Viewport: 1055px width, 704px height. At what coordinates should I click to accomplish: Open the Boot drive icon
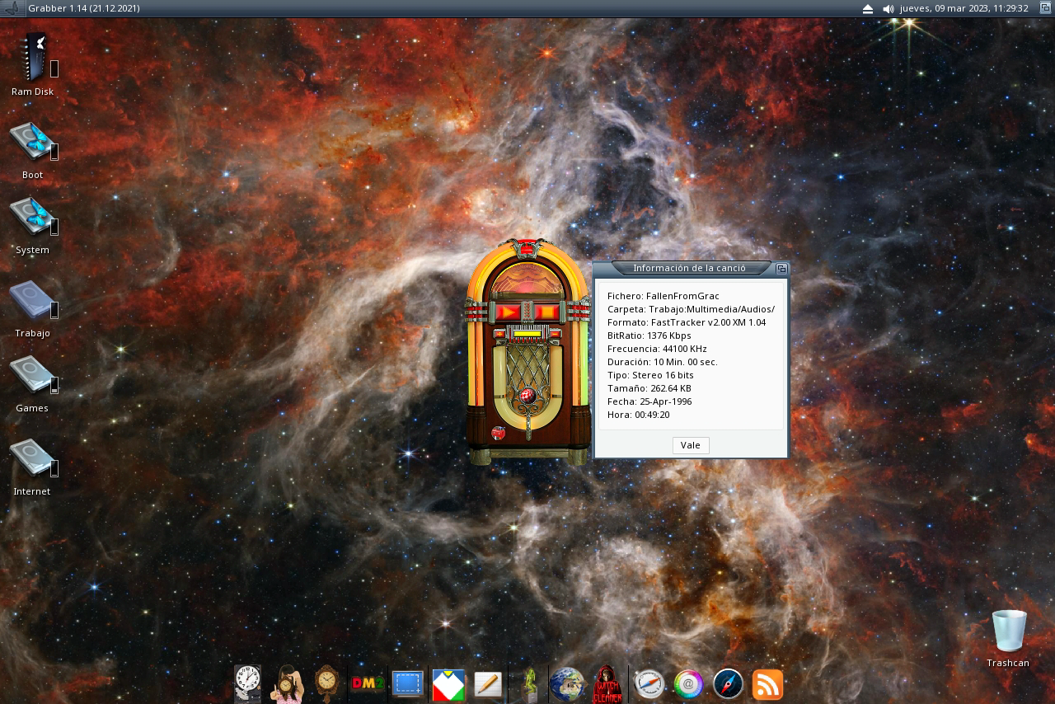point(32,142)
